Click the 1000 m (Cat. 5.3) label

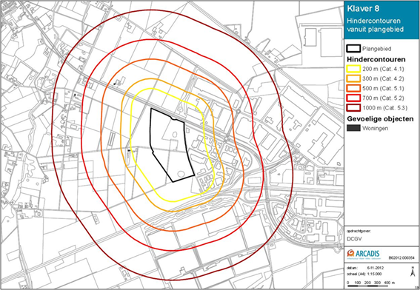385,108
